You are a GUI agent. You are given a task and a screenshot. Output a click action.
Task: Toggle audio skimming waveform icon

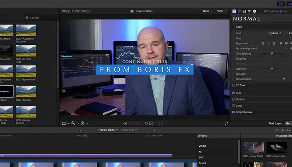point(283,130)
